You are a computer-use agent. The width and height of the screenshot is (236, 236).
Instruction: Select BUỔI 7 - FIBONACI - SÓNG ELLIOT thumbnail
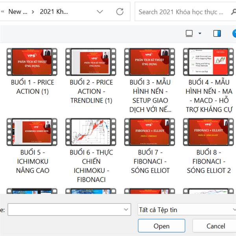[149, 132]
